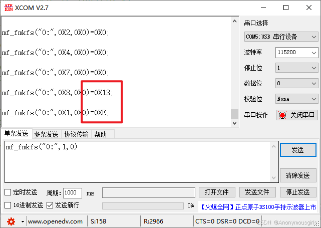
Task: Uncheck the 发送新行 checkbox
Action: [x=50, y=205]
